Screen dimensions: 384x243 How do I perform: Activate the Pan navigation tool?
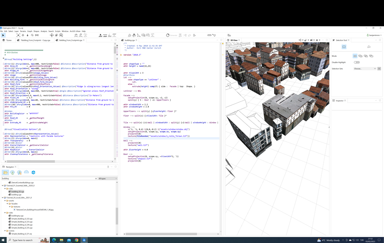click(23, 35)
